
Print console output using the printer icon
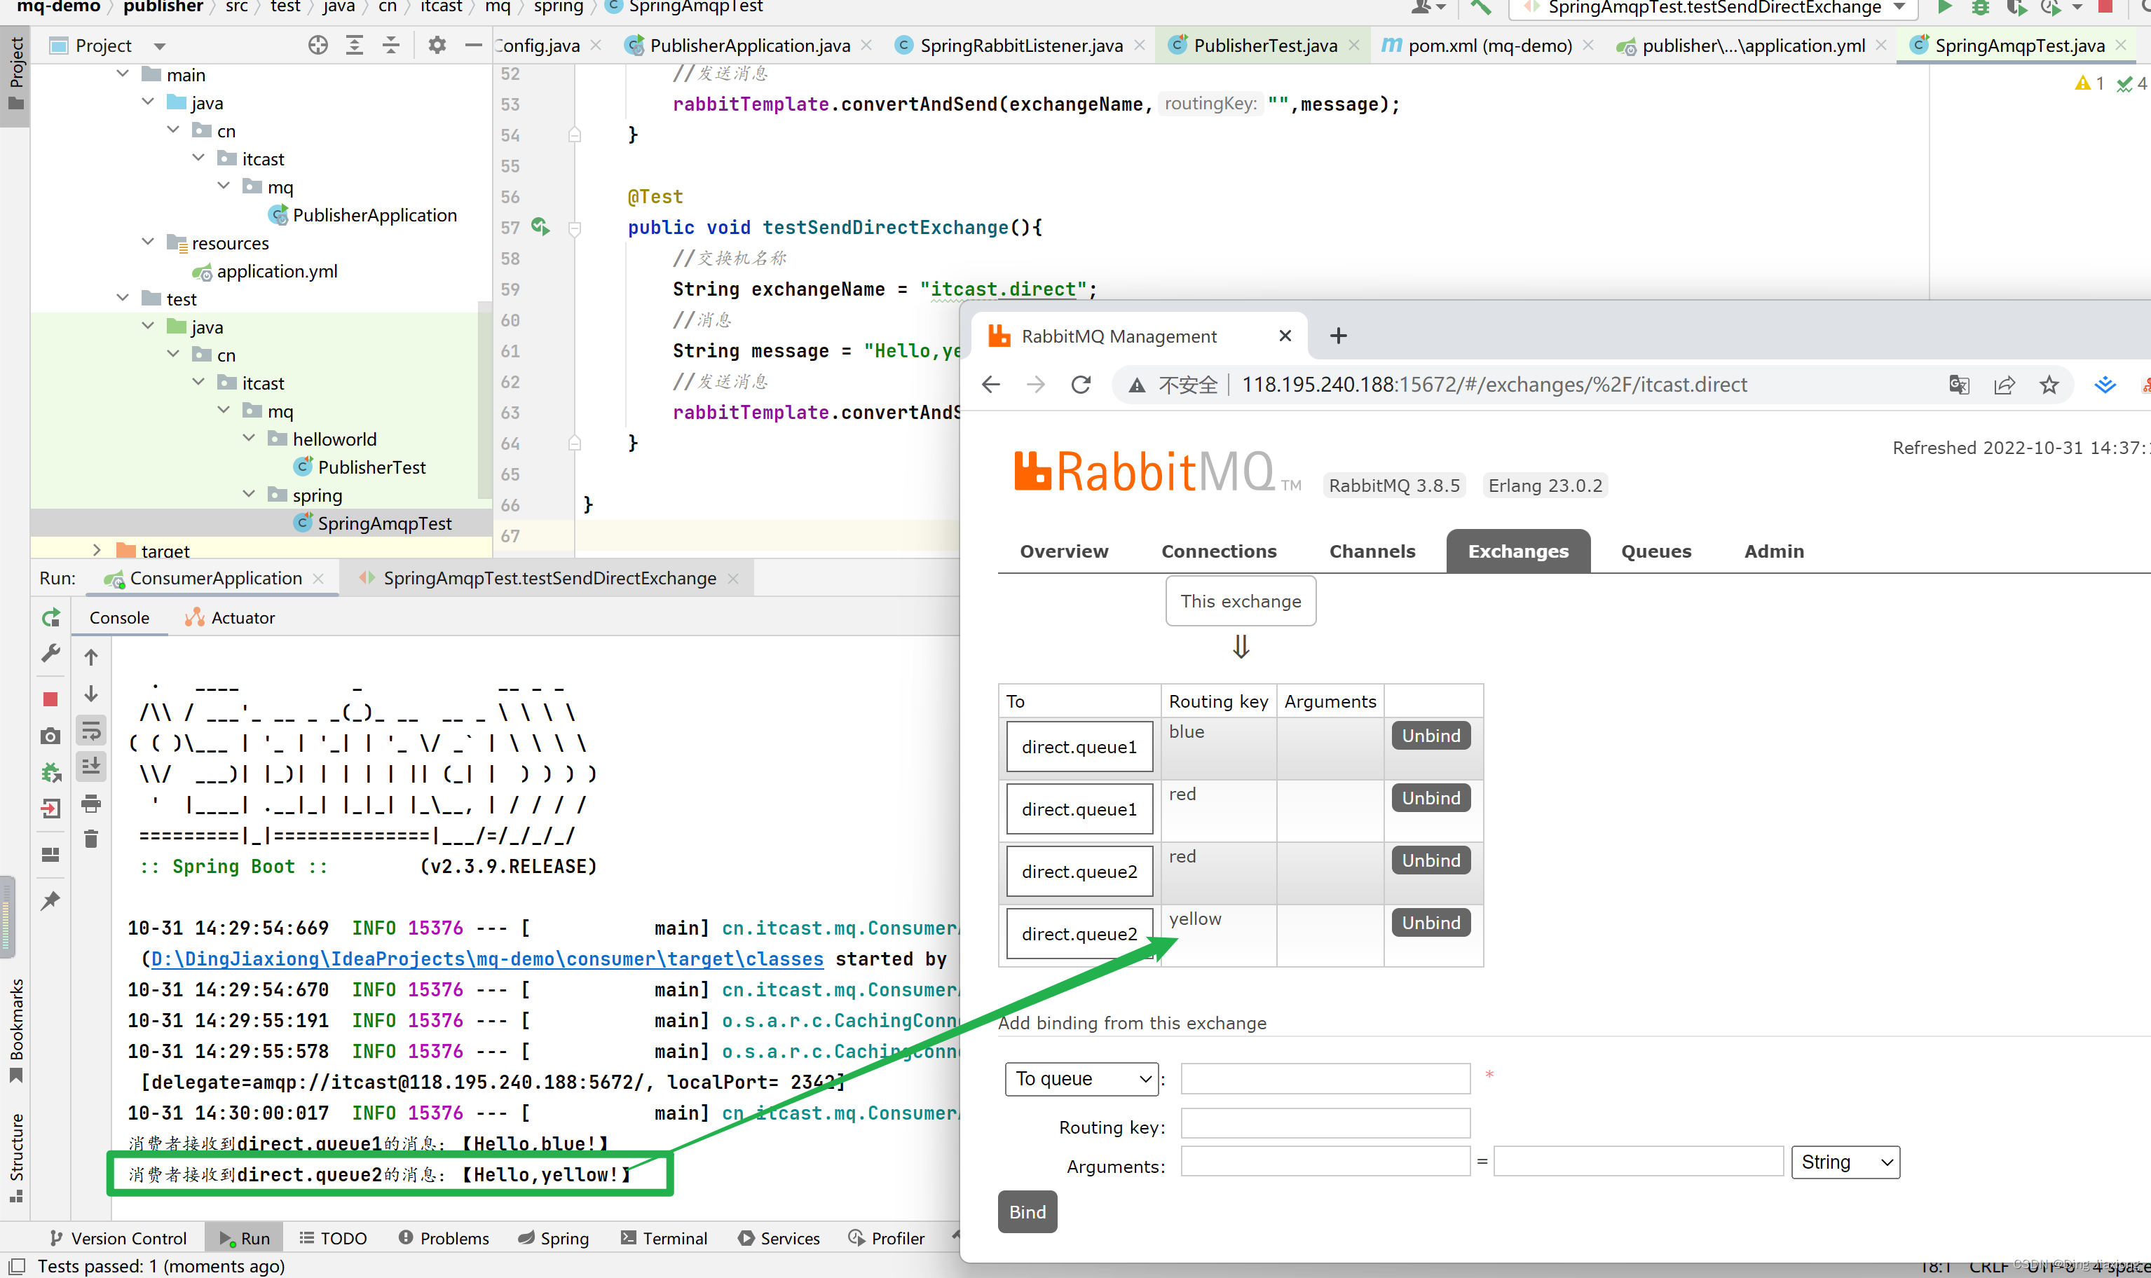click(90, 804)
